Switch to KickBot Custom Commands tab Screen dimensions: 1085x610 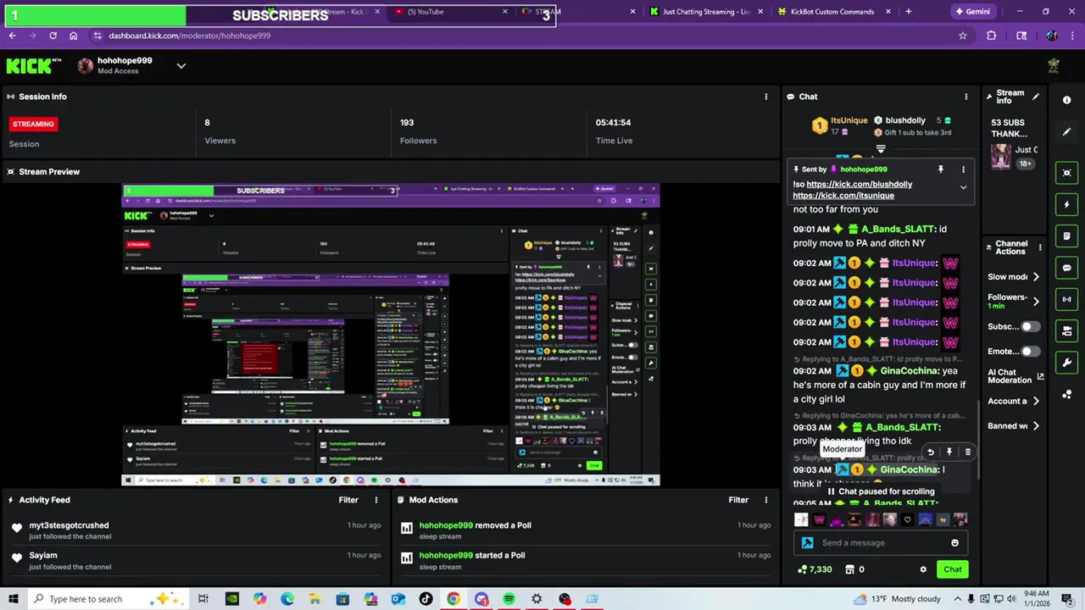coord(834,12)
